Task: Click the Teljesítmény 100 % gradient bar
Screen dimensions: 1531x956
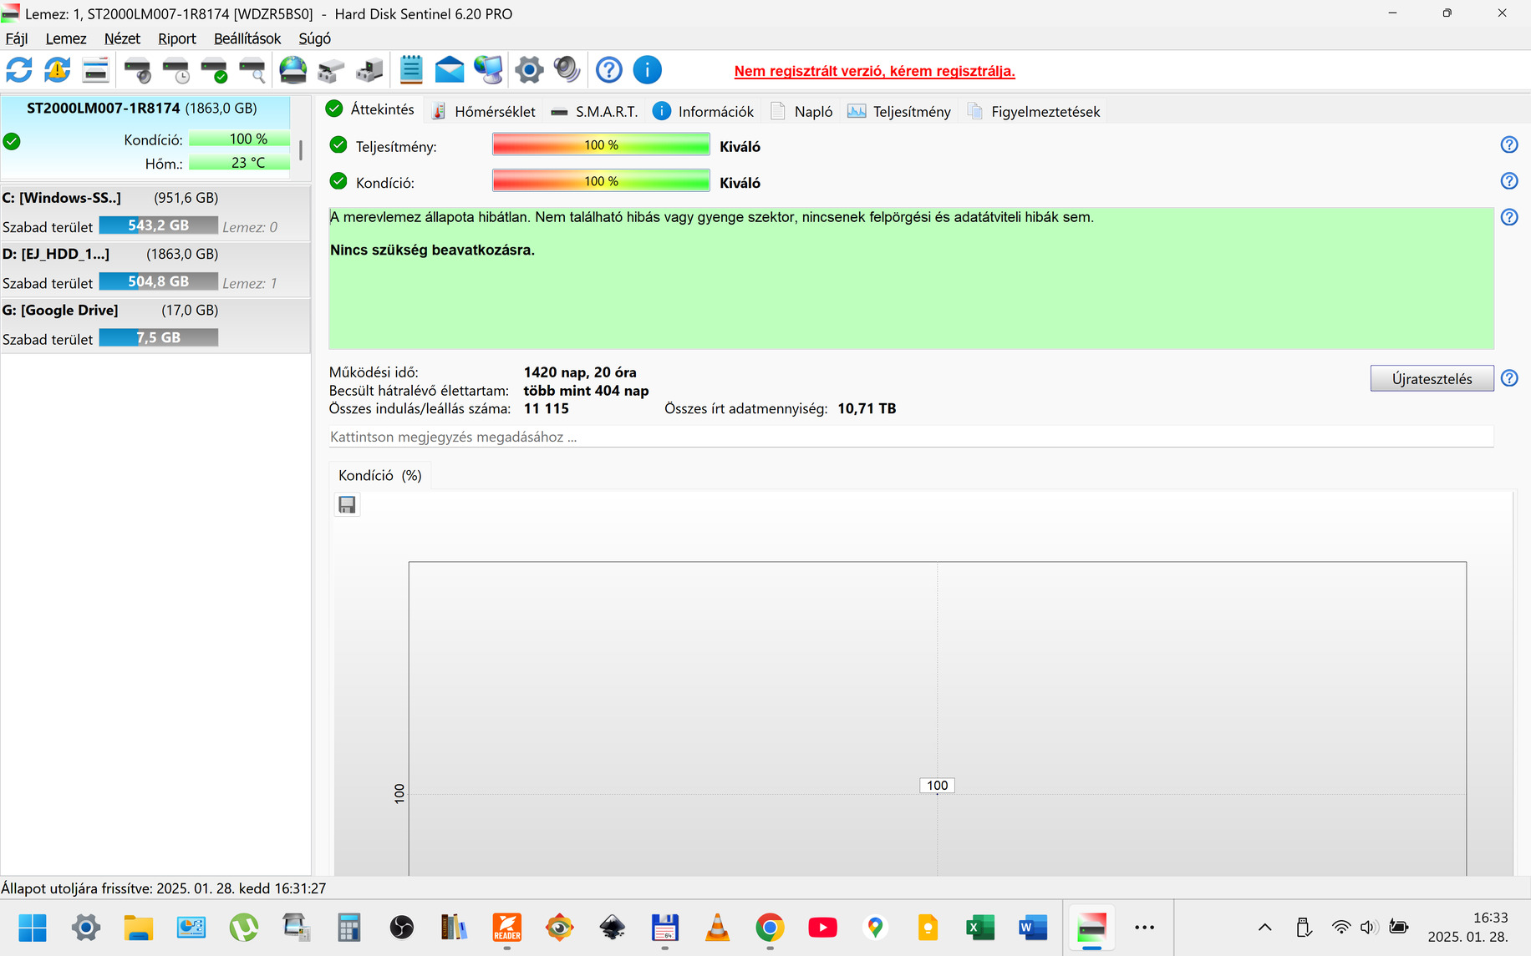Action: click(x=601, y=145)
